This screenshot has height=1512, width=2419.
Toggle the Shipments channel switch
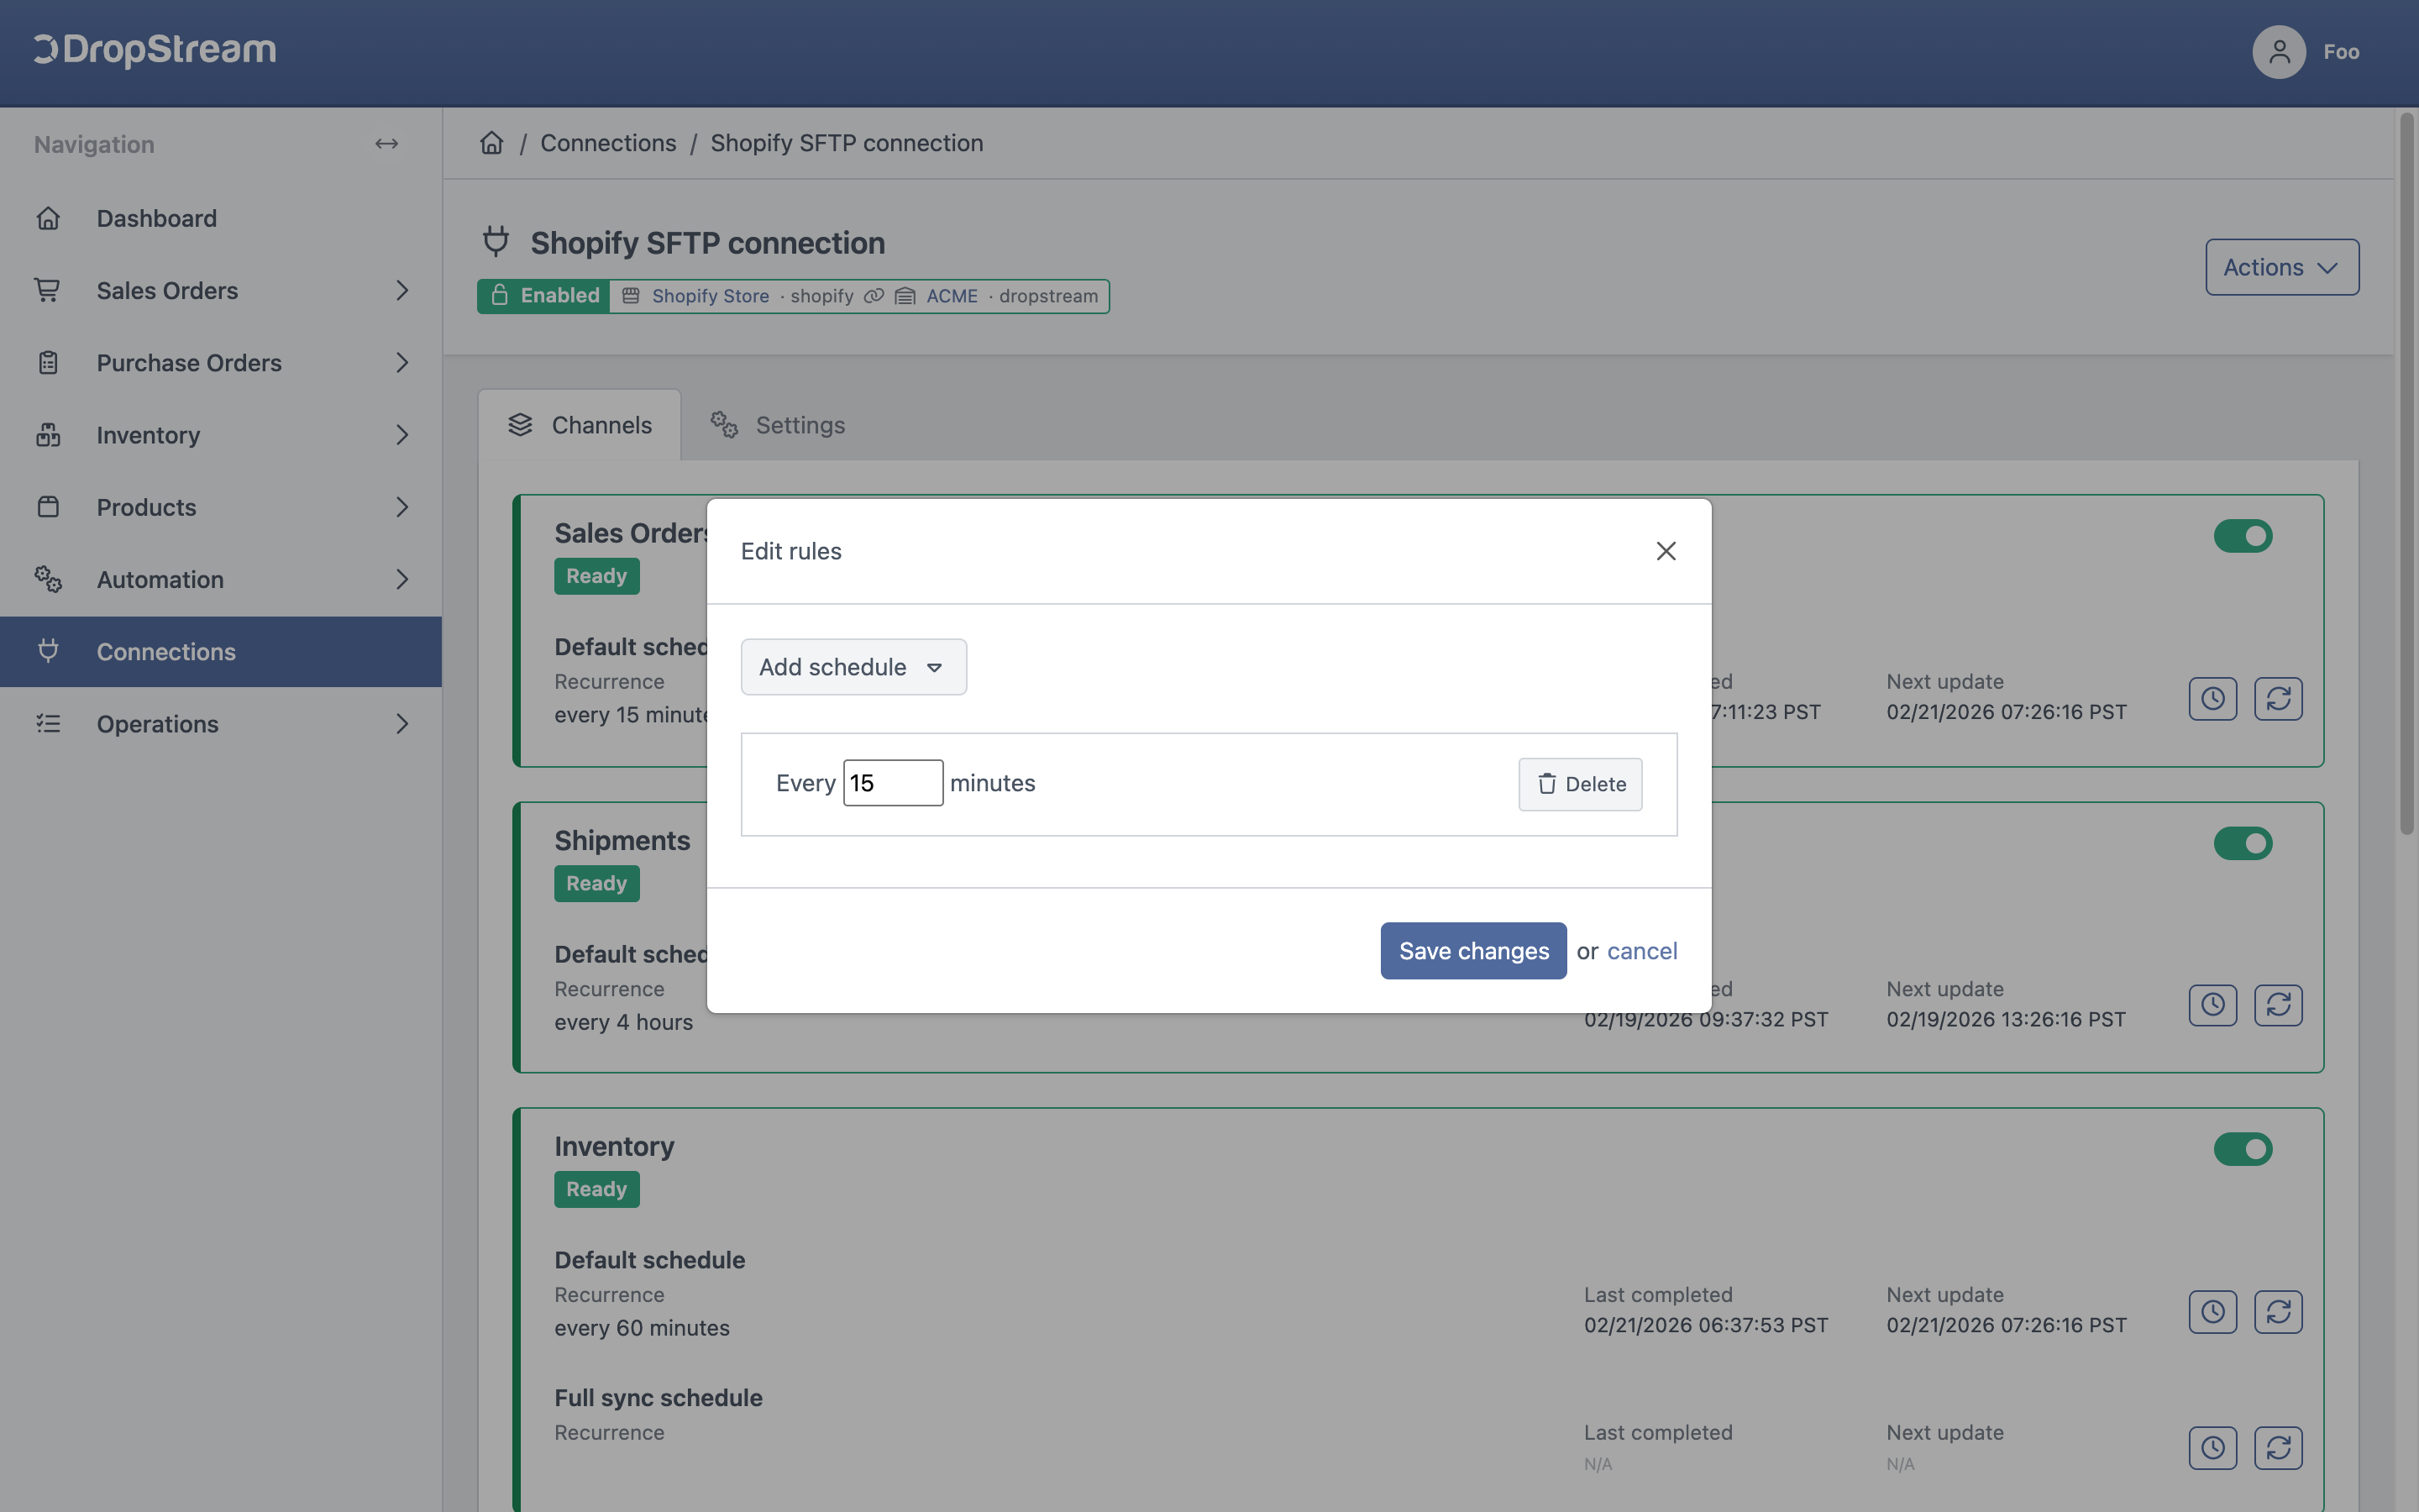[2243, 843]
